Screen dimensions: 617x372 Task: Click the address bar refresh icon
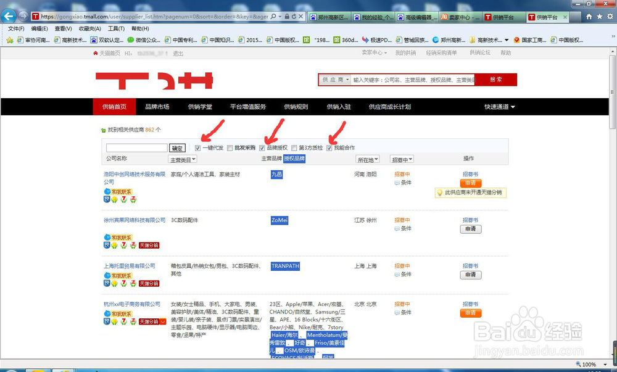point(294,17)
